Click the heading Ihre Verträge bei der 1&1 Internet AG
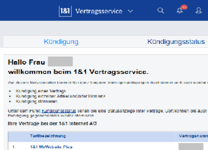The height and width of the screenshot is (150, 208). tap(52, 124)
